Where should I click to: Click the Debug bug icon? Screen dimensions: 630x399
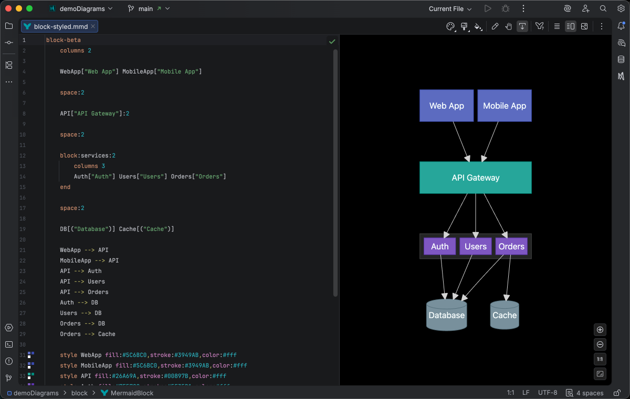pyautogui.click(x=506, y=8)
